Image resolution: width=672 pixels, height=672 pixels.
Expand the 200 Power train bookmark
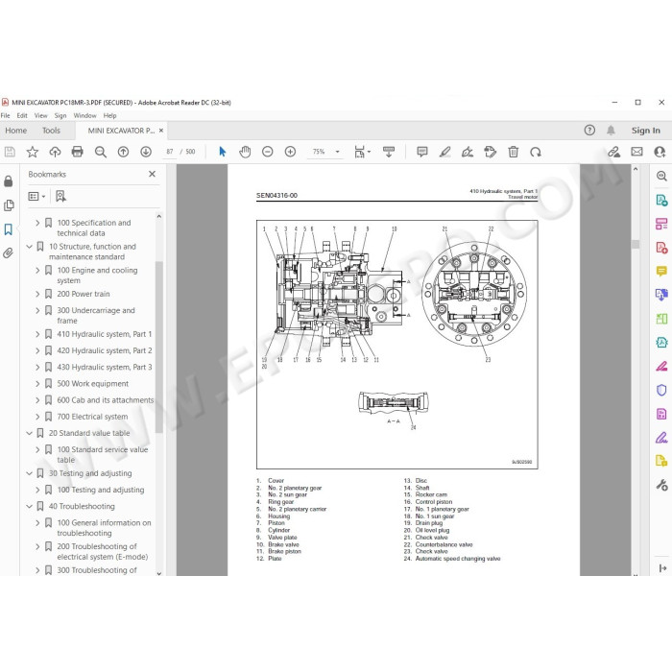pyautogui.click(x=37, y=294)
